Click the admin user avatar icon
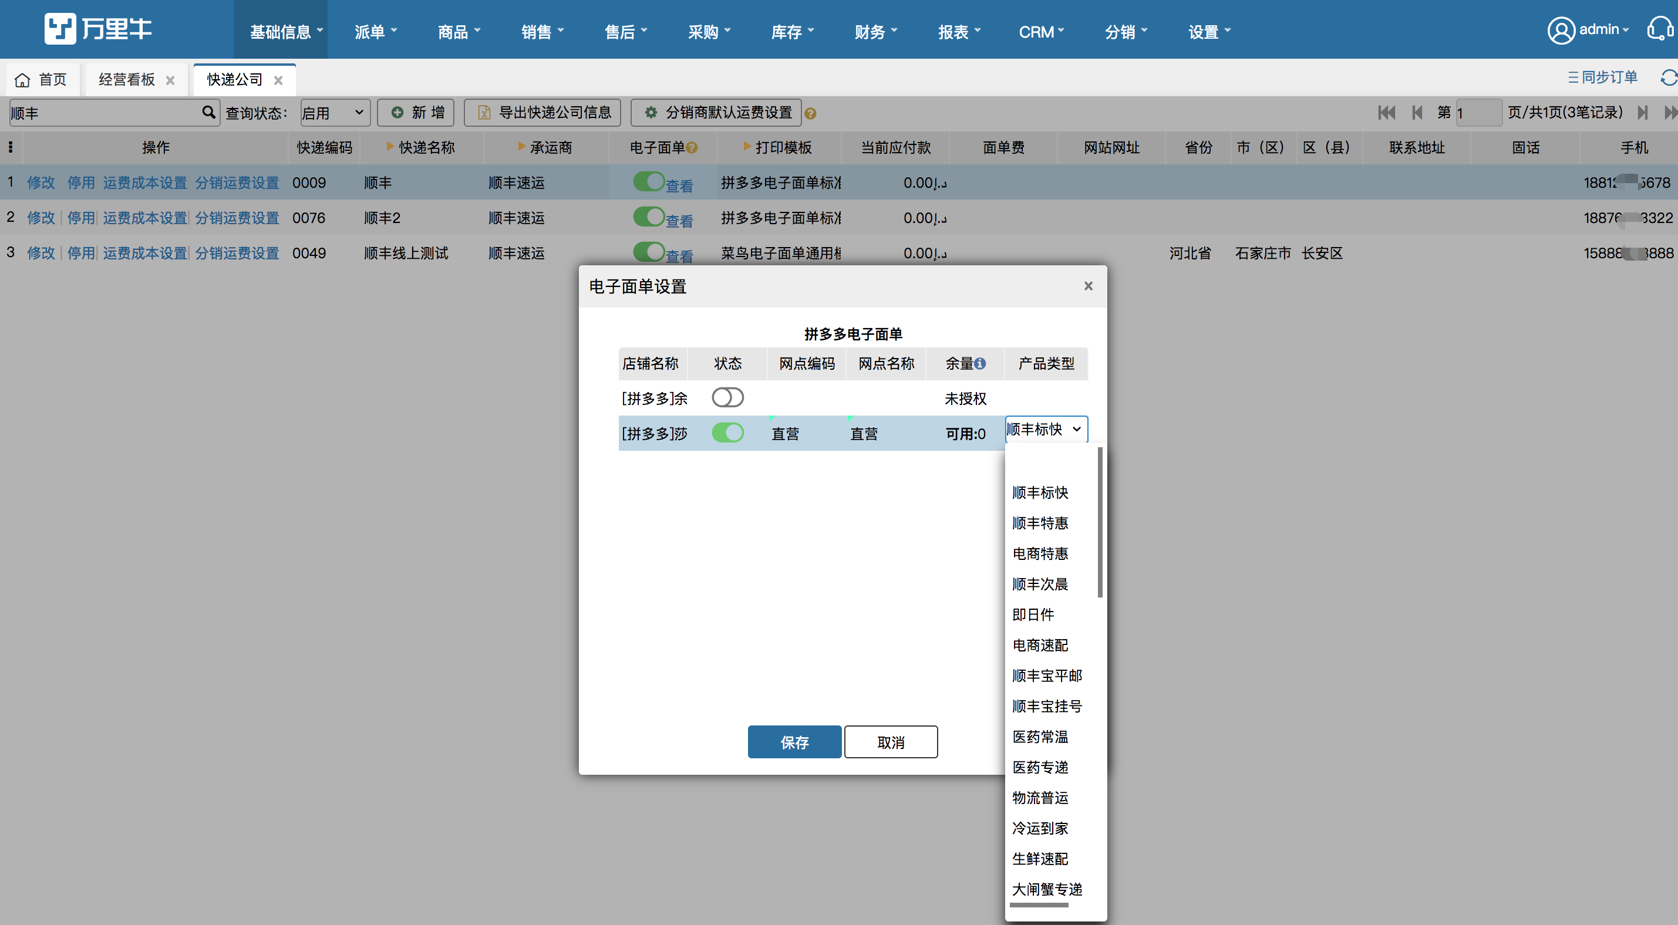 pyautogui.click(x=1561, y=30)
